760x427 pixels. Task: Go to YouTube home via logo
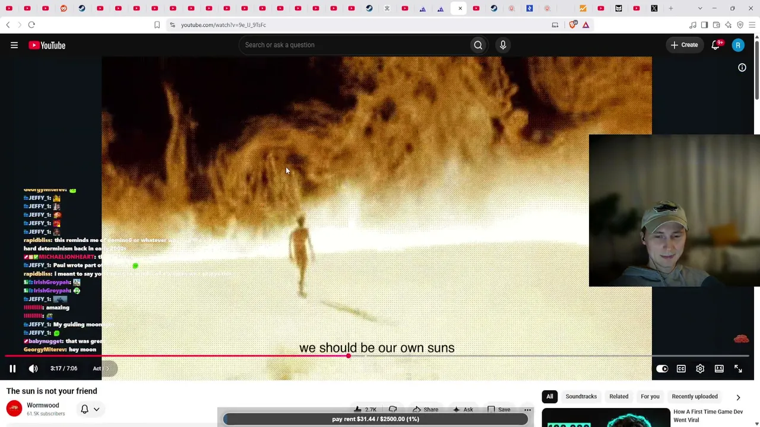(x=47, y=45)
